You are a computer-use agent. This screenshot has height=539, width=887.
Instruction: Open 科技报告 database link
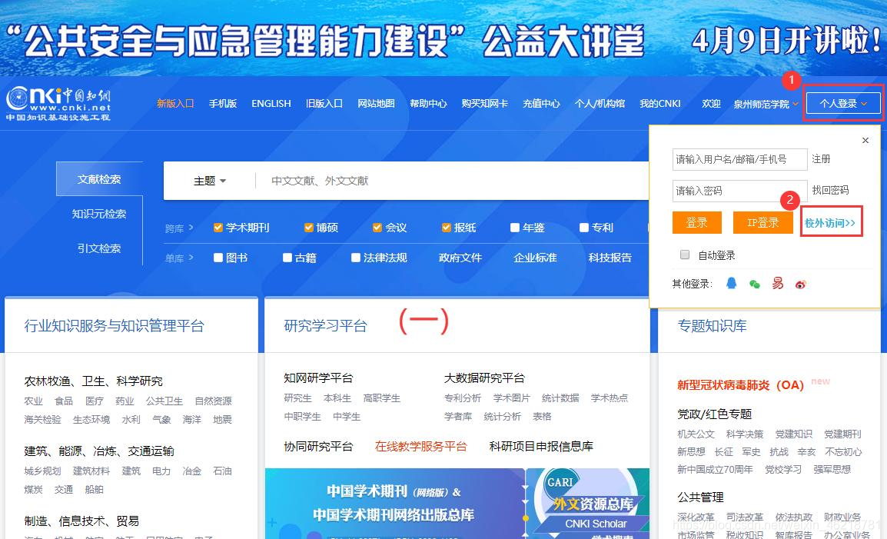pyautogui.click(x=610, y=258)
